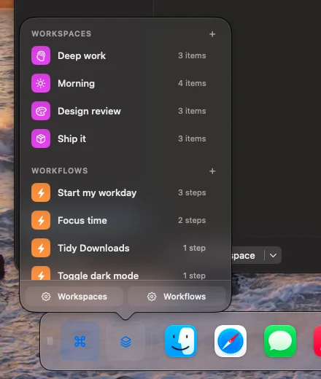Click the Tidy Downloads bolt icon
321x379 pixels.
(41, 248)
